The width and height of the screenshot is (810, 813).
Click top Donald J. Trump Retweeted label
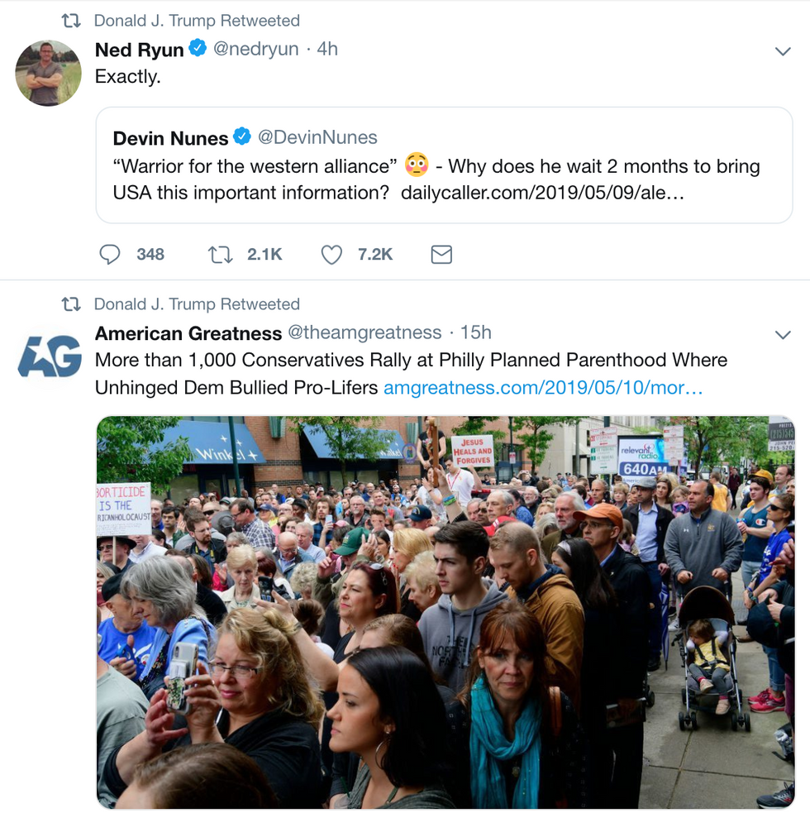coord(197,21)
